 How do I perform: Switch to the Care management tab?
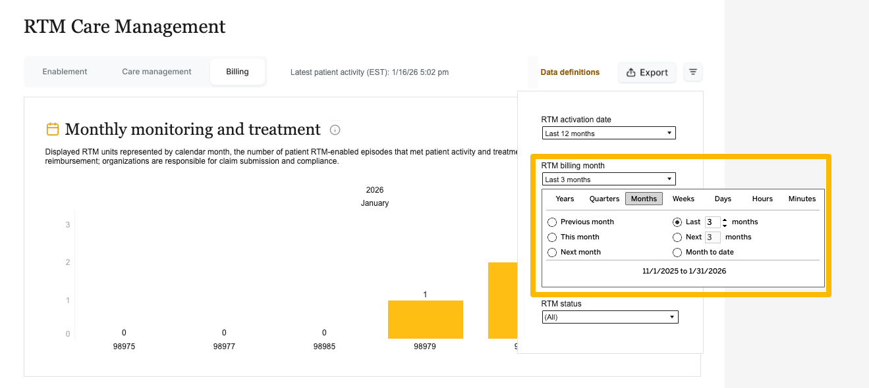pyautogui.click(x=157, y=72)
